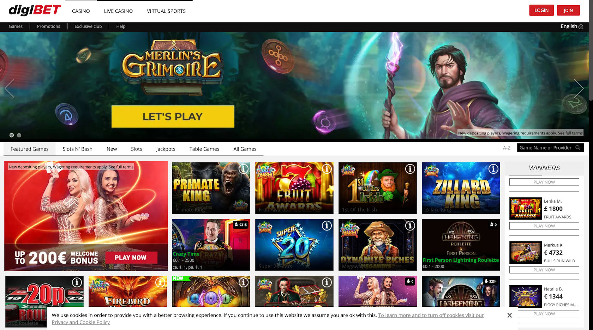Click PLAY NOW under Lenka M. winner

[544, 226]
